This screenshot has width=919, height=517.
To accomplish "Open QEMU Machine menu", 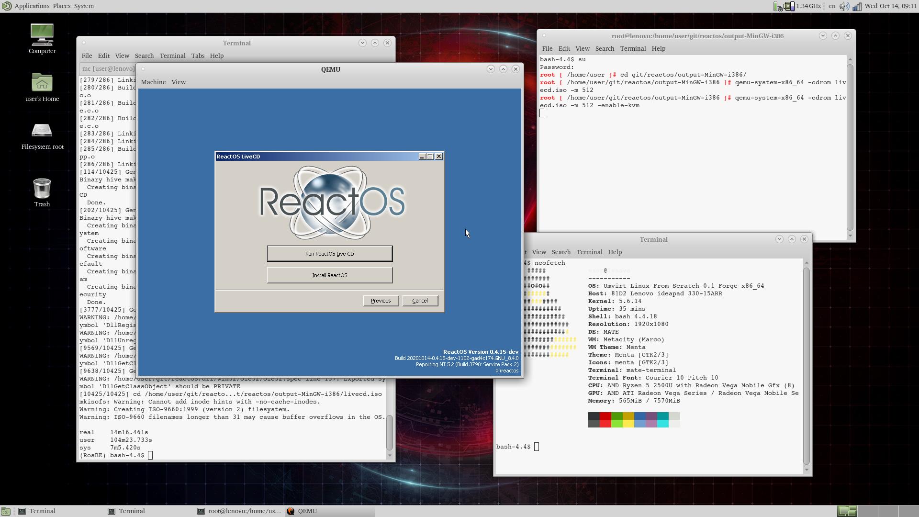I will (x=153, y=82).
